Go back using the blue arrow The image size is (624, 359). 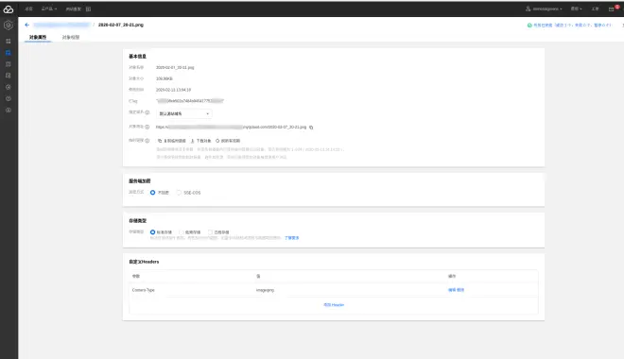click(x=27, y=25)
